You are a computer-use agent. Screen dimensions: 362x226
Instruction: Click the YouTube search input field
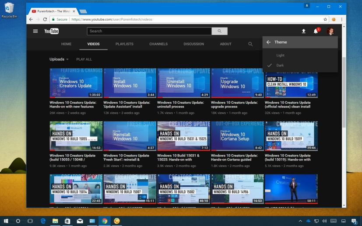[x=149, y=31]
